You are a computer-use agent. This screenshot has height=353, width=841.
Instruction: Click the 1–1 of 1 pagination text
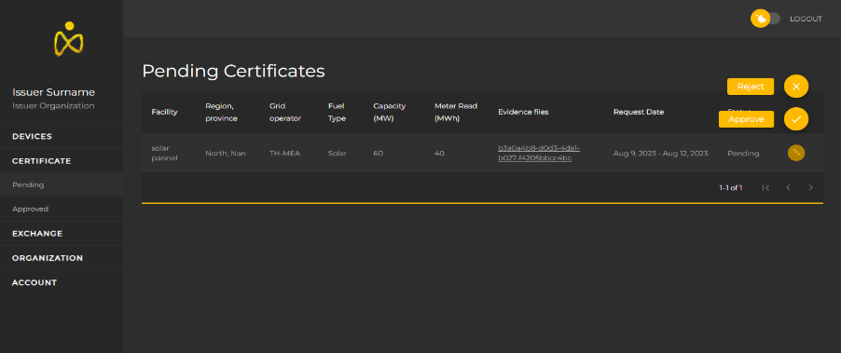[730, 187]
